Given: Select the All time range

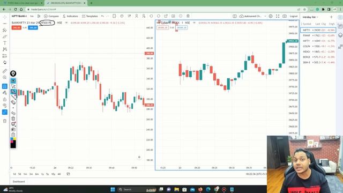Looking at the screenshot, I should tap(59, 174).
